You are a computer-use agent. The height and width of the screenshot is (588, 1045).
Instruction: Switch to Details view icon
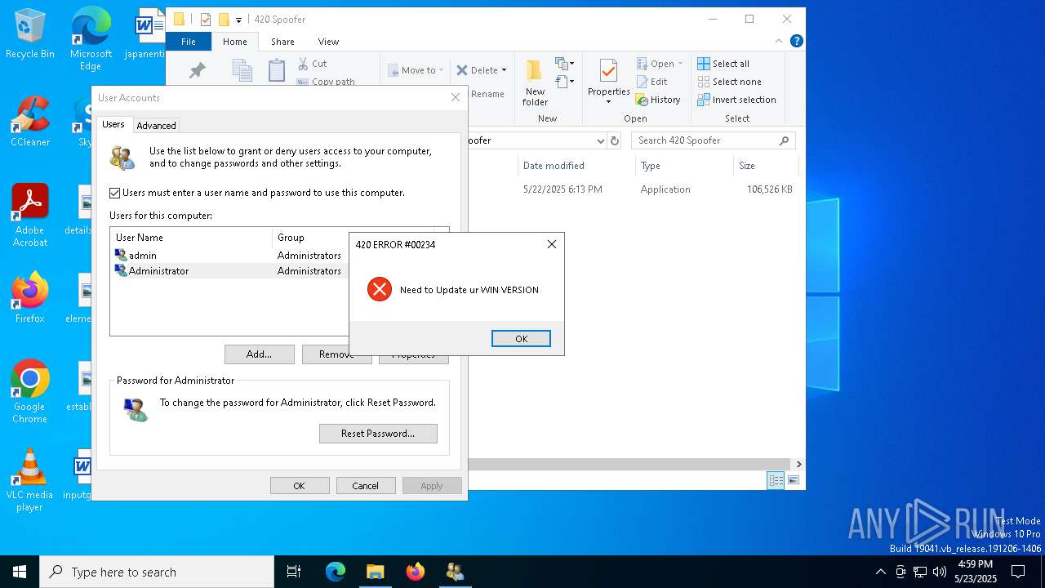click(x=776, y=480)
